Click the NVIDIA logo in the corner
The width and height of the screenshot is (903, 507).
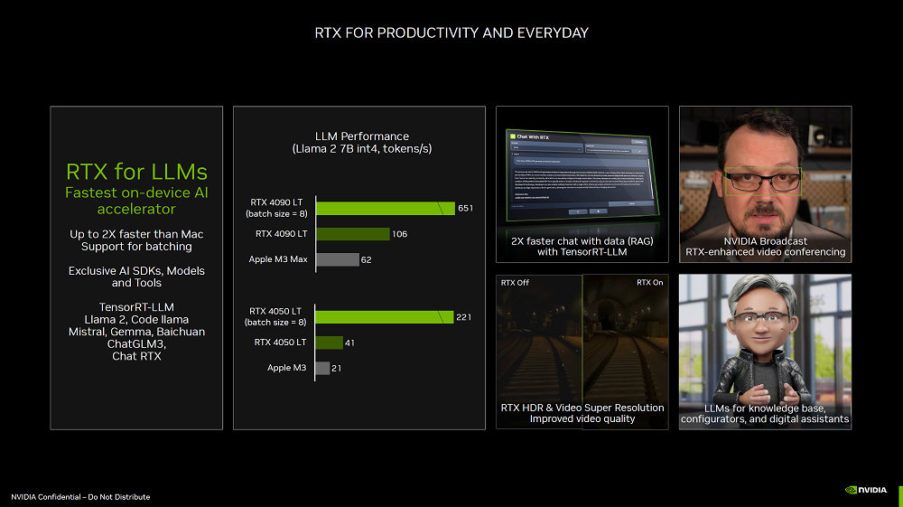pos(866,490)
